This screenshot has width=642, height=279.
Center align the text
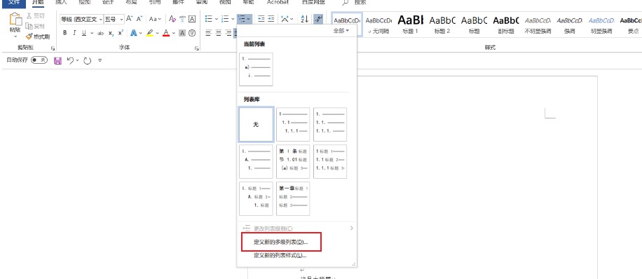(x=219, y=33)
